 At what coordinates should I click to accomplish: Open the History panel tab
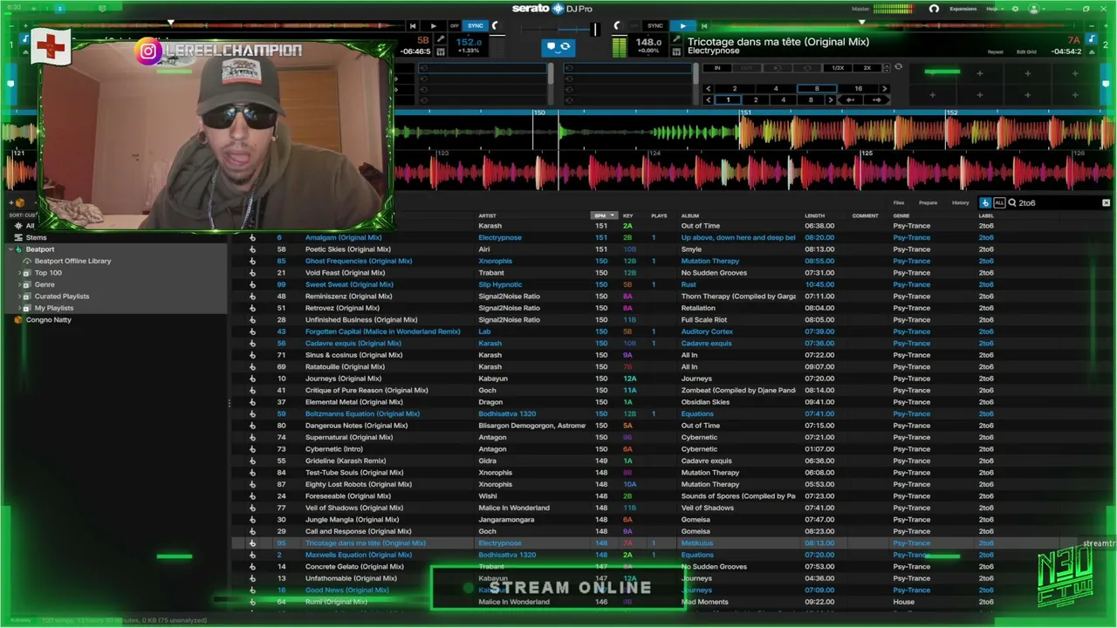click(960, 203)
